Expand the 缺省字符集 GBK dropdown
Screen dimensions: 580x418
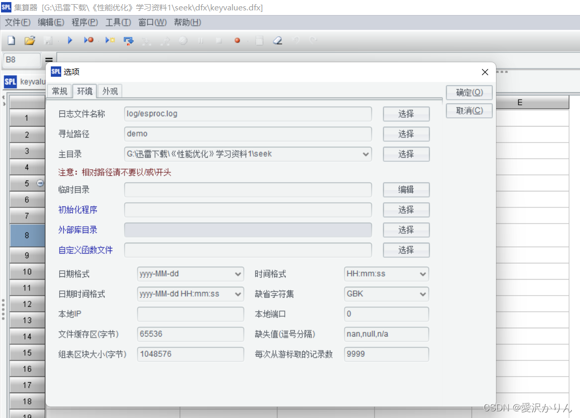click(x=423, y=294)
